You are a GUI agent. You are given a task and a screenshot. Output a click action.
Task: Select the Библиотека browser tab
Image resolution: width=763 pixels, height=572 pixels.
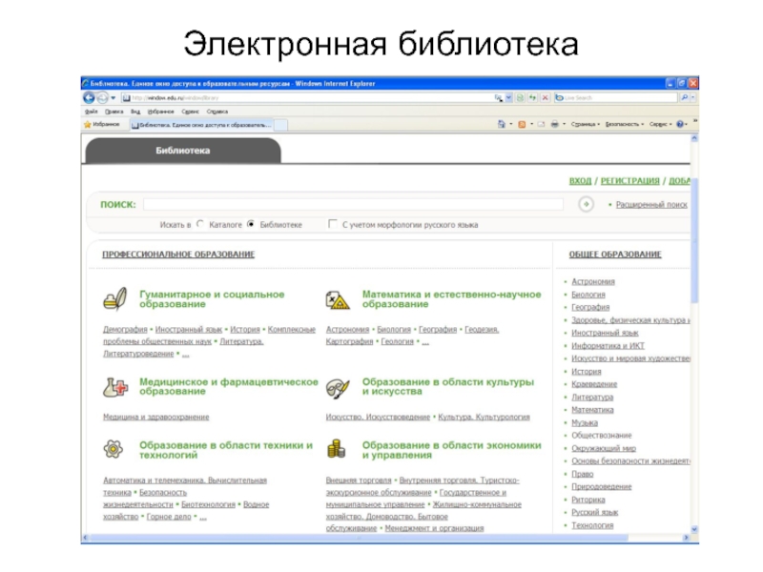201,125
